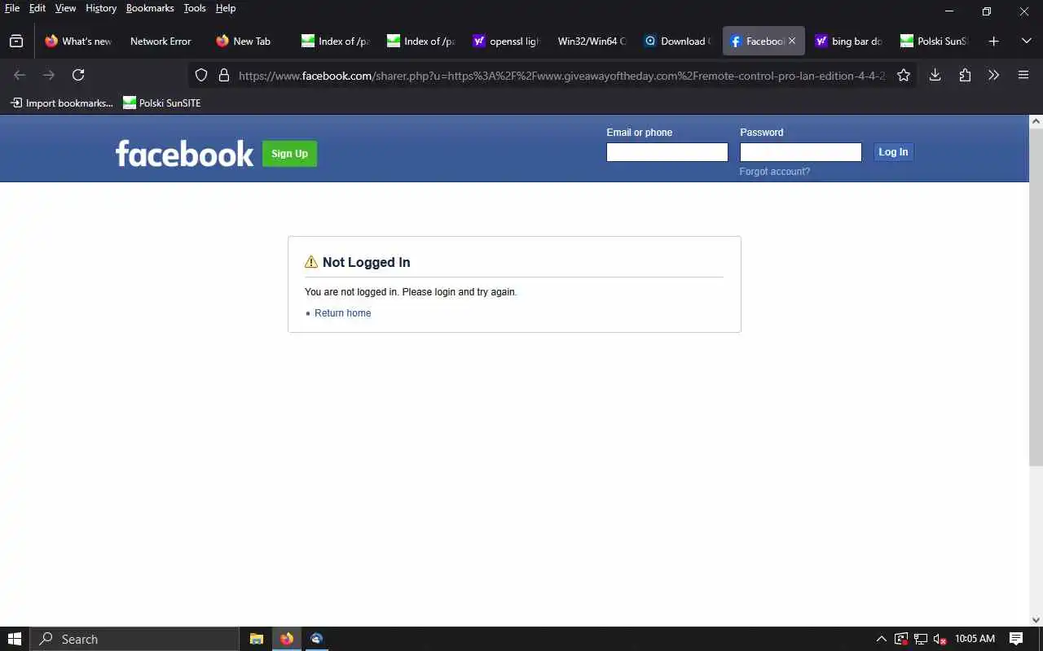Switch to the Download tab
Image resolution: width=1043 pixels, height=651 pixels.
[x=677, y=42]
